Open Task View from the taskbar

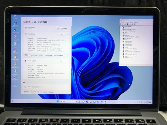tap(80, 102)
